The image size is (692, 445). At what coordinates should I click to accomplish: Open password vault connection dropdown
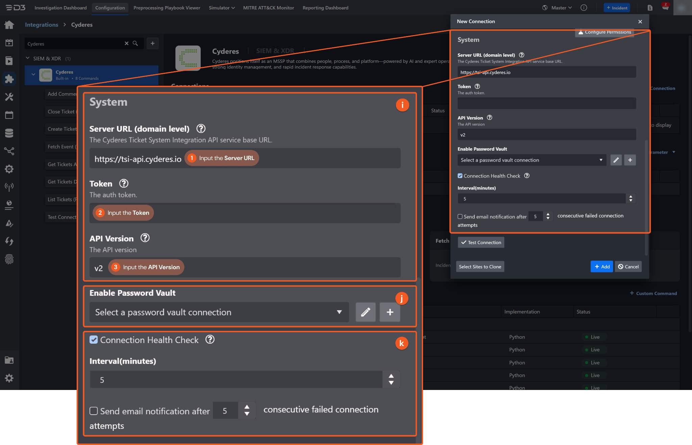point(532,160)
